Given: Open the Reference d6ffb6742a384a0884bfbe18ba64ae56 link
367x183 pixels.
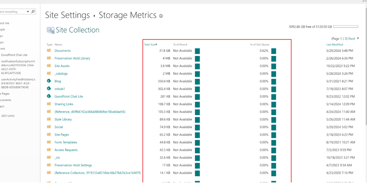Looking at the screenshot, I should coord(90,112).
